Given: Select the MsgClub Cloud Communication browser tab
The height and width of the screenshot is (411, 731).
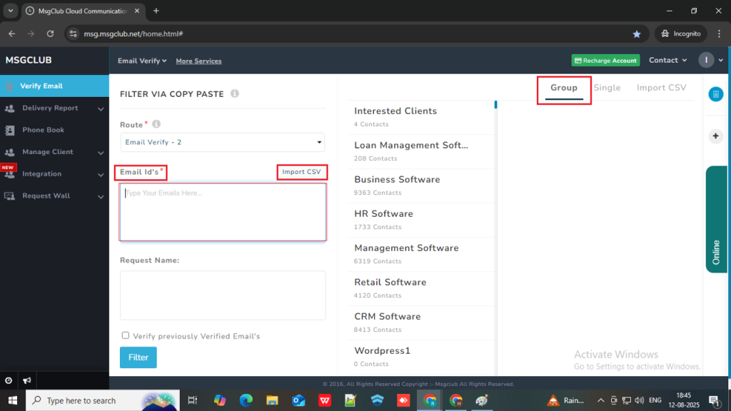Looking at the screenshot, I should click(83, 11).
